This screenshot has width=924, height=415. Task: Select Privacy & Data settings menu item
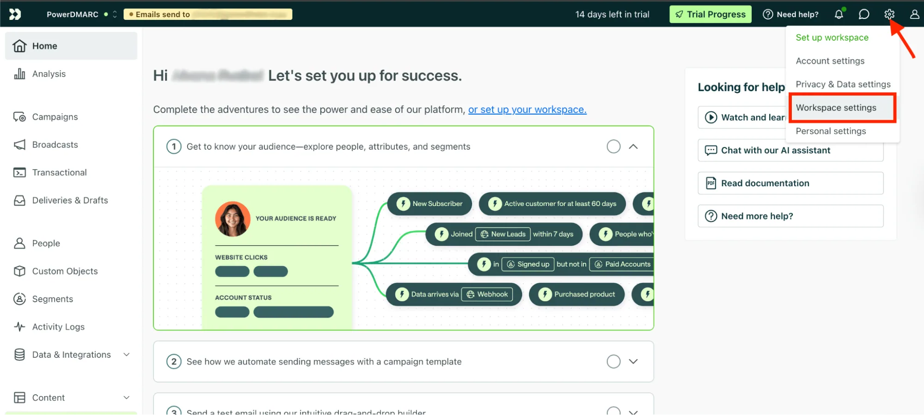click(x=843, y=84)
